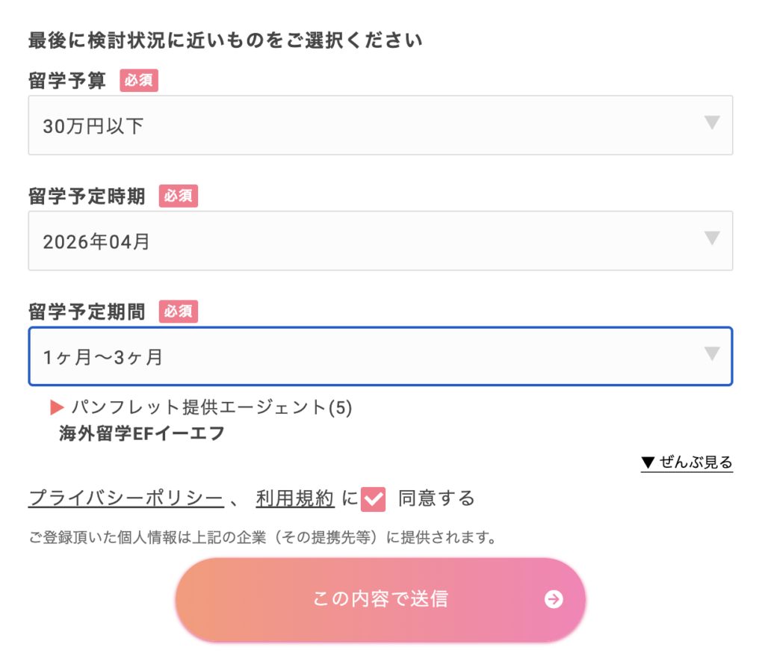Image resolution: width=765 pixels, height=656 pixels.
Task: Click the gray arrow of the 留学予定期間 dropdown
Action: [712, 354]
